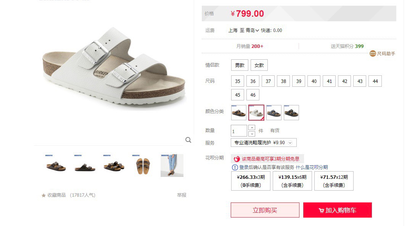This screenshot has width=407, height=226.
Task: Click the star icon to favorite product
Action: coord(43,195)
